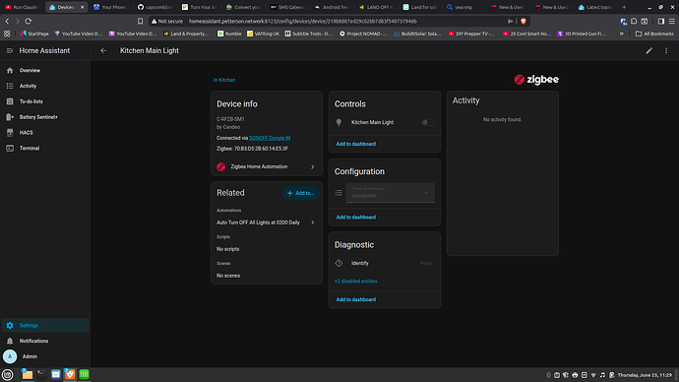Toggle the Kitchen Main Light switch
This screenshot has height=382, width=679.
click(x=428, y=122)
